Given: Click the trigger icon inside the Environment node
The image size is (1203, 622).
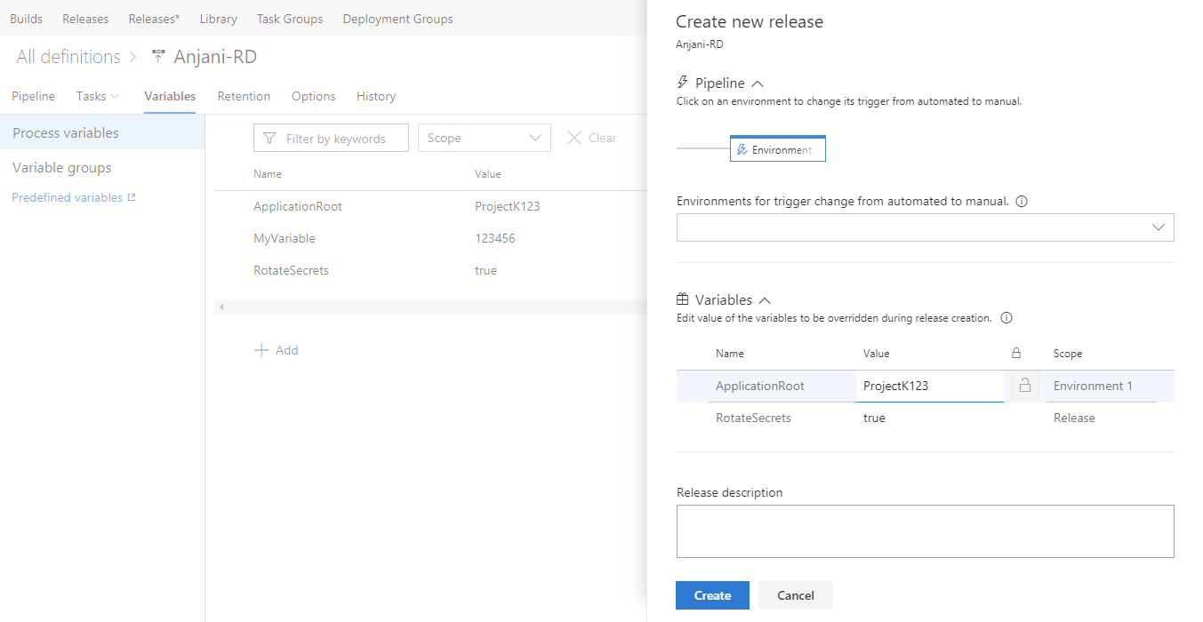Looking at the screenshot, I should tap(741, 148).
